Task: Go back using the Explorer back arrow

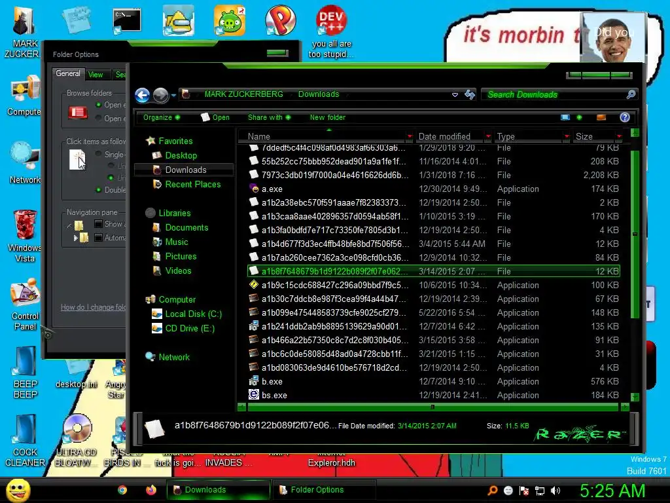Action: [142, 95]
